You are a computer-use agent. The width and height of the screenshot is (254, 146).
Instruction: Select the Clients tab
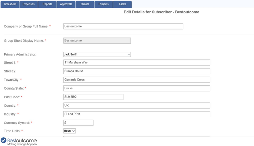point(85,4)
